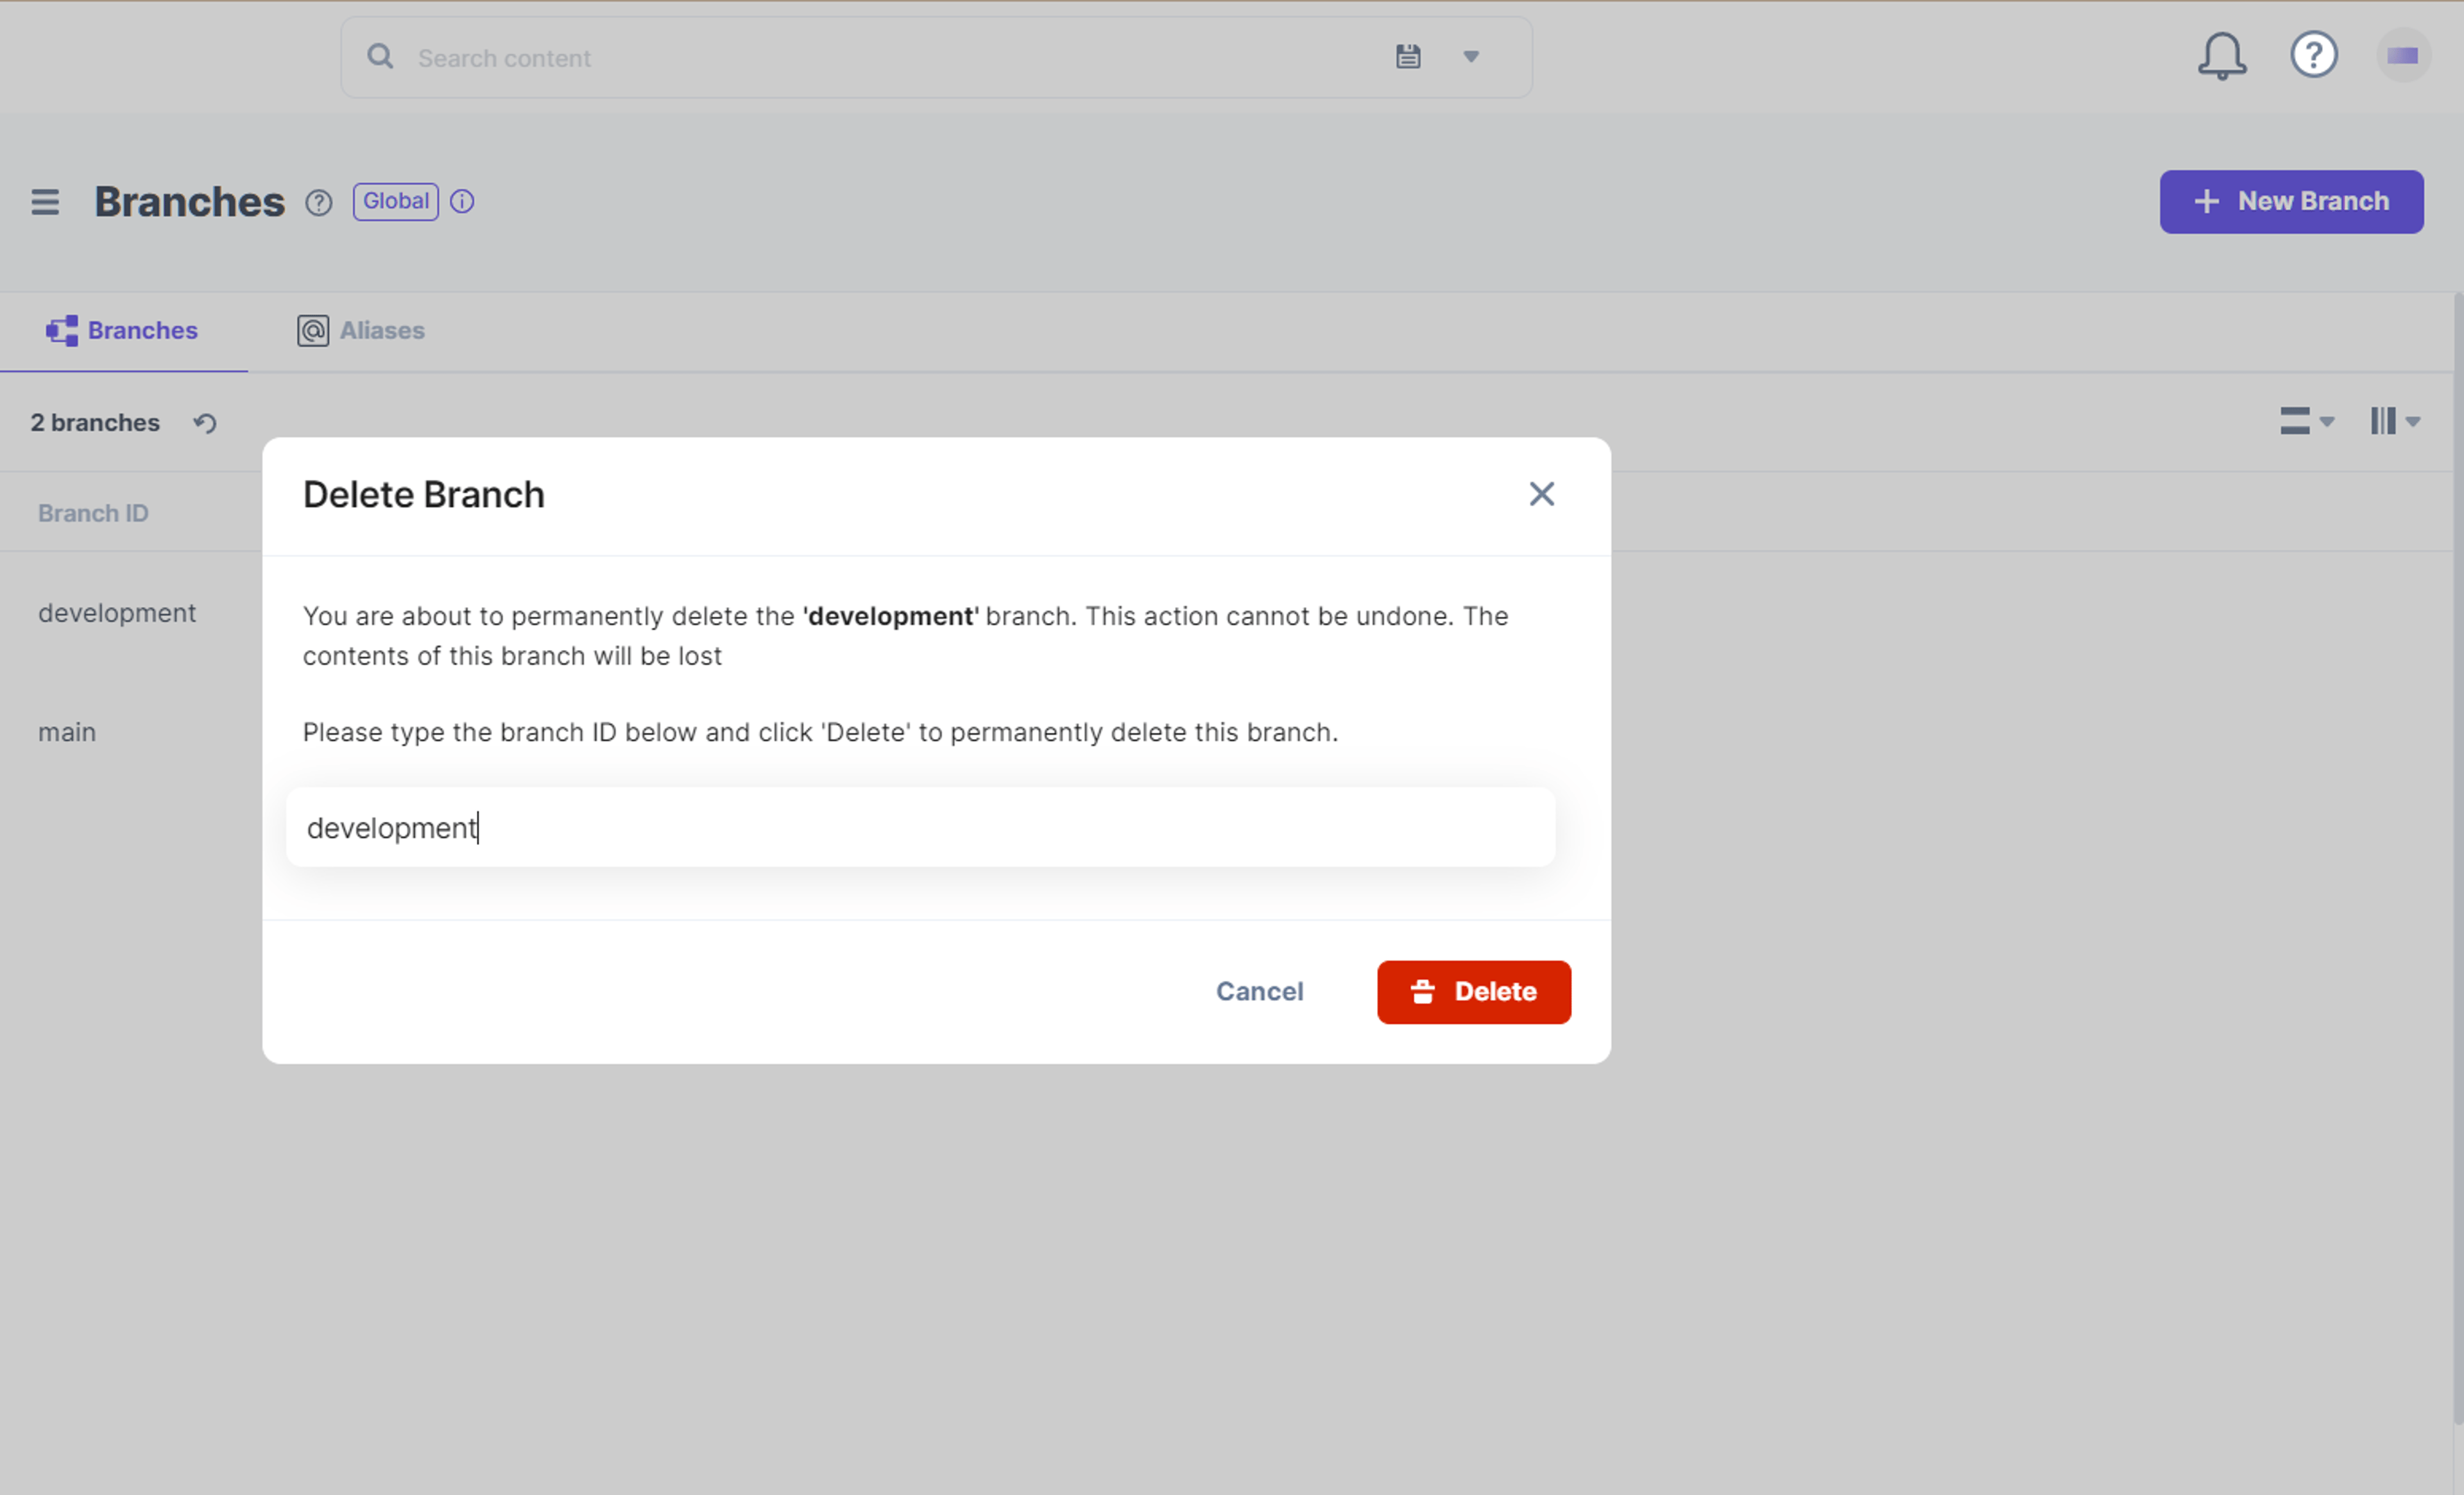Click the magnifying glass search icon

tap(380, 57)
